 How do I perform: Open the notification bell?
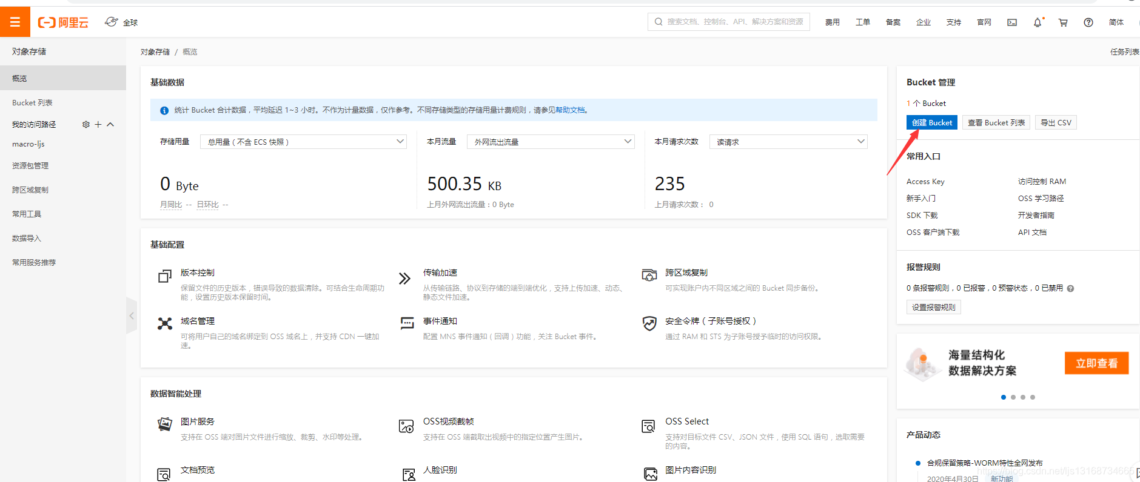click(1038, 22)
